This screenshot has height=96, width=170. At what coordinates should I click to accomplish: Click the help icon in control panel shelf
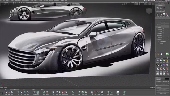164,8
